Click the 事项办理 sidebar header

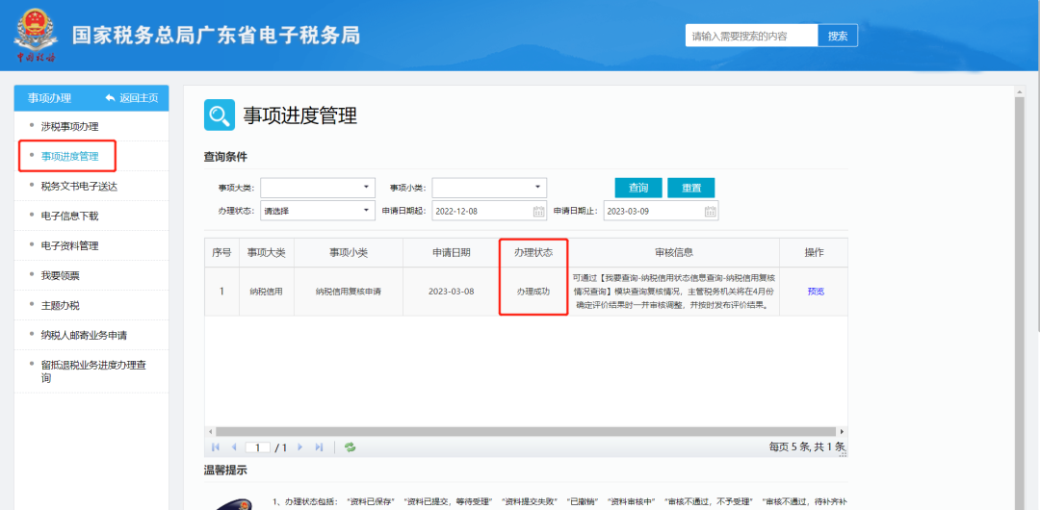(49, 98)
